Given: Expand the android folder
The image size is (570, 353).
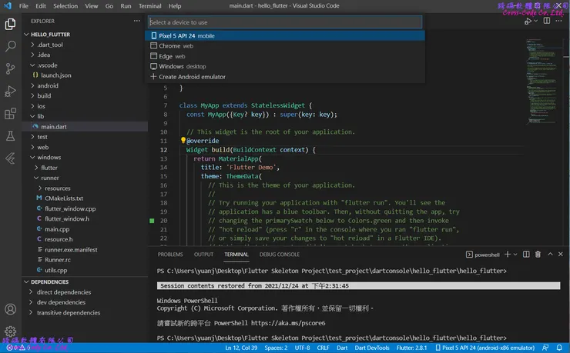Looking at the screenshot, I should tap(48, 86).
